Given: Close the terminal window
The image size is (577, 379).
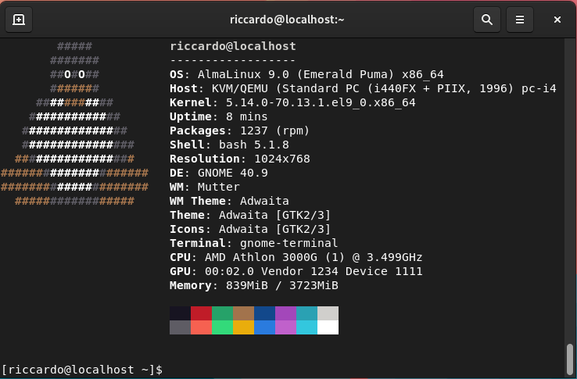Looking at the screenshot, I should [557, 20].
